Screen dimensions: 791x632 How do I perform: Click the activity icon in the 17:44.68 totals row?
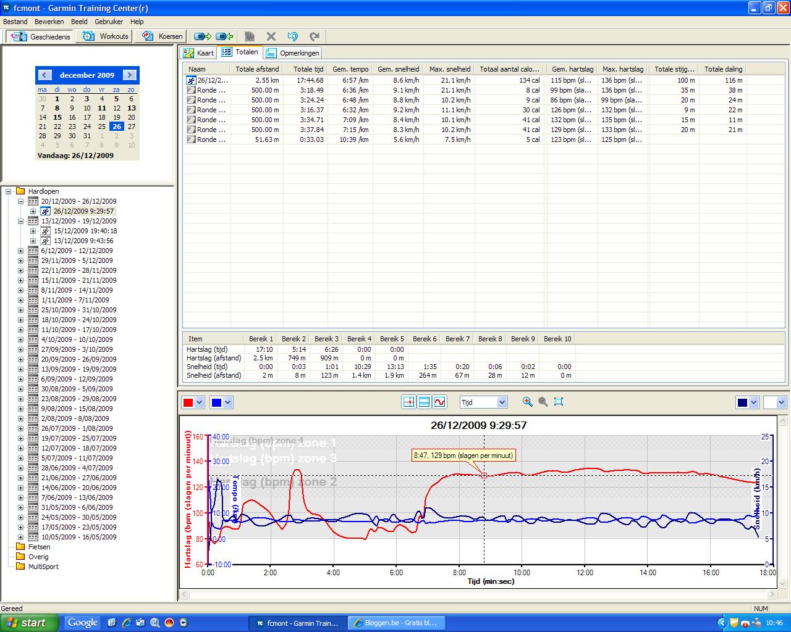point(192,80)
